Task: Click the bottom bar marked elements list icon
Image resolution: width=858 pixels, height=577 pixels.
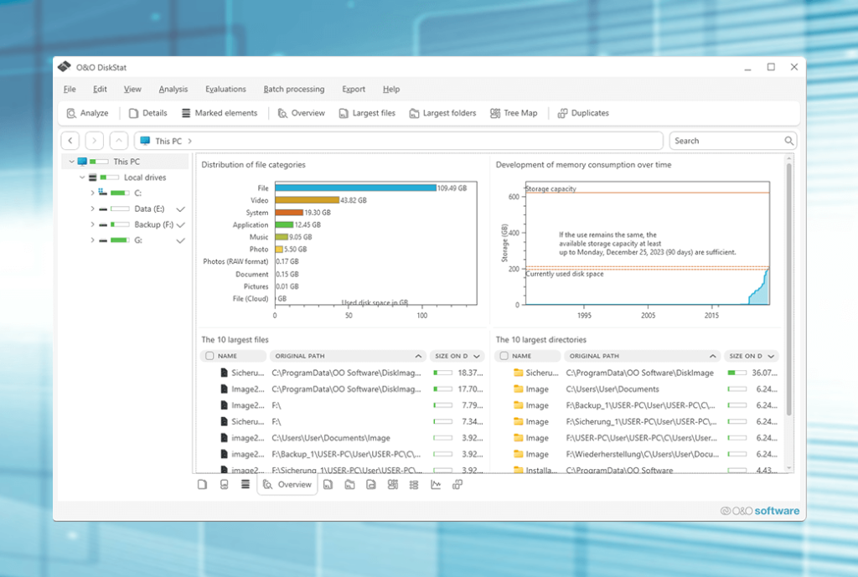Action: 246,485
